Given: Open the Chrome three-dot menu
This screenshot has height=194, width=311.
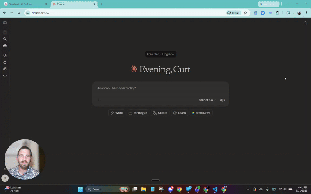Looking at the screenshot, I should click(306, 13).
